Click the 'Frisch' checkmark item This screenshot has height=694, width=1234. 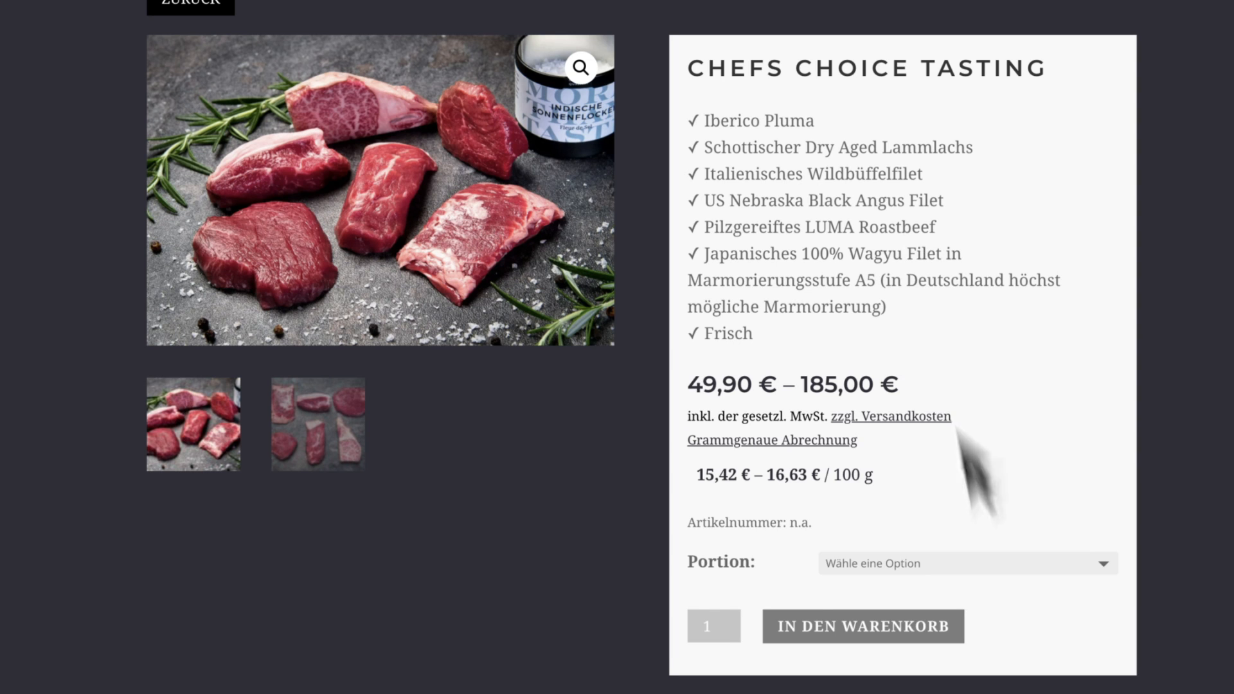click(x=720, y=333)
